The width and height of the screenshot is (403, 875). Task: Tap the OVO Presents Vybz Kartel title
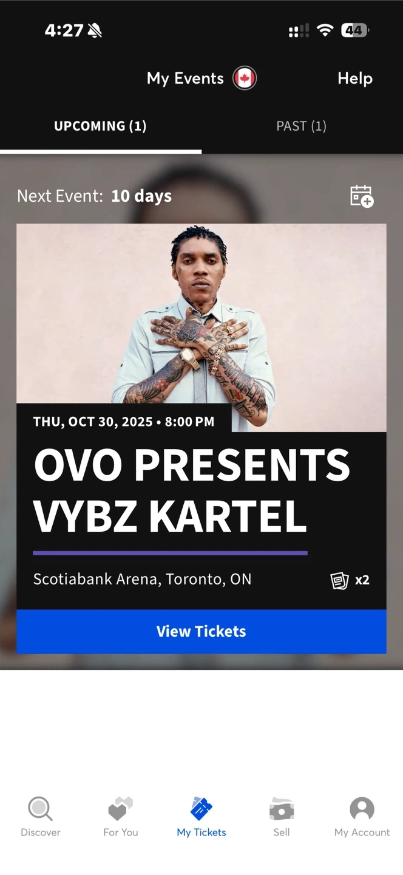click(192, 490)
